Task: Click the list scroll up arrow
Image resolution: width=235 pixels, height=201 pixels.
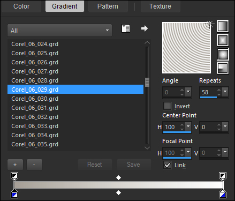Action: pos(147,42)
